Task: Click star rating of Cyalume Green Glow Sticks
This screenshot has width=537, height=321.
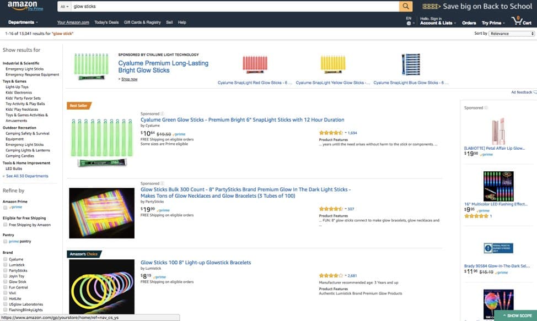Action: click(x=331, y=133)
